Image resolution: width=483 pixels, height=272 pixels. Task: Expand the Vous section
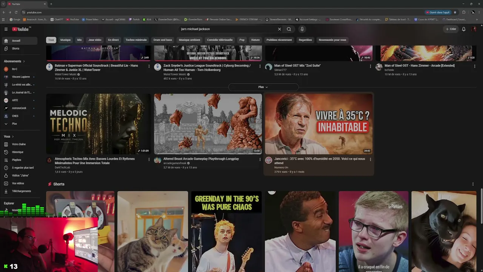[x=9, y=136]
